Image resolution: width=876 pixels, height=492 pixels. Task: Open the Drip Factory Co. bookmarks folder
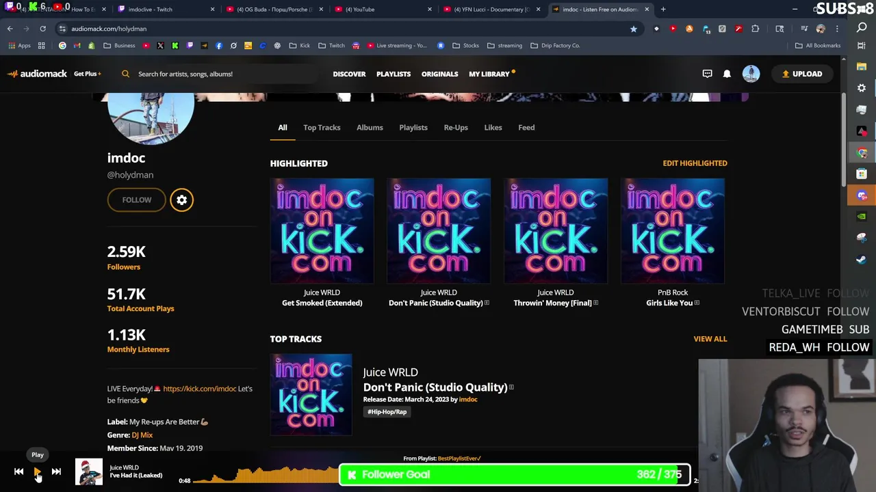coord(555,46)
